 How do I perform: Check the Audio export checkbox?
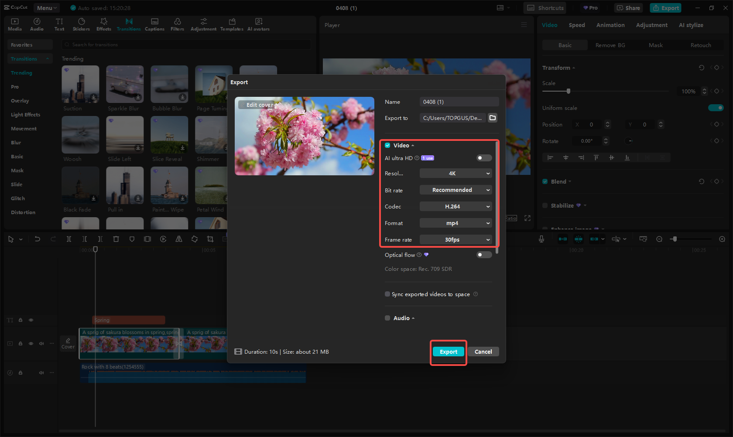click(387, 318)
